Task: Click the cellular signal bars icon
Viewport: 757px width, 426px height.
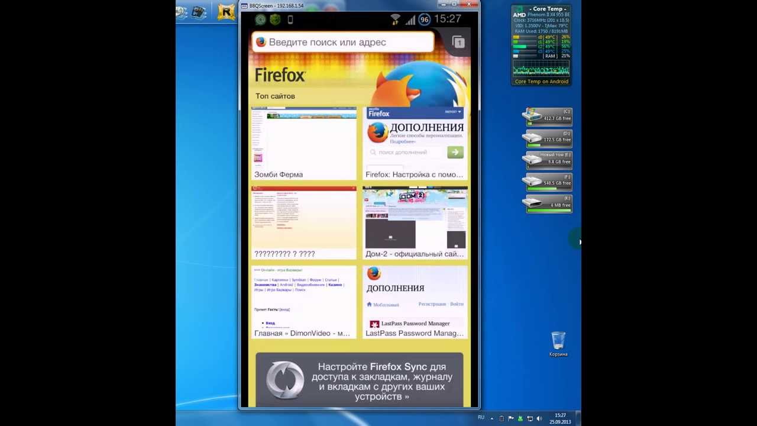Action: click(410, 20)
